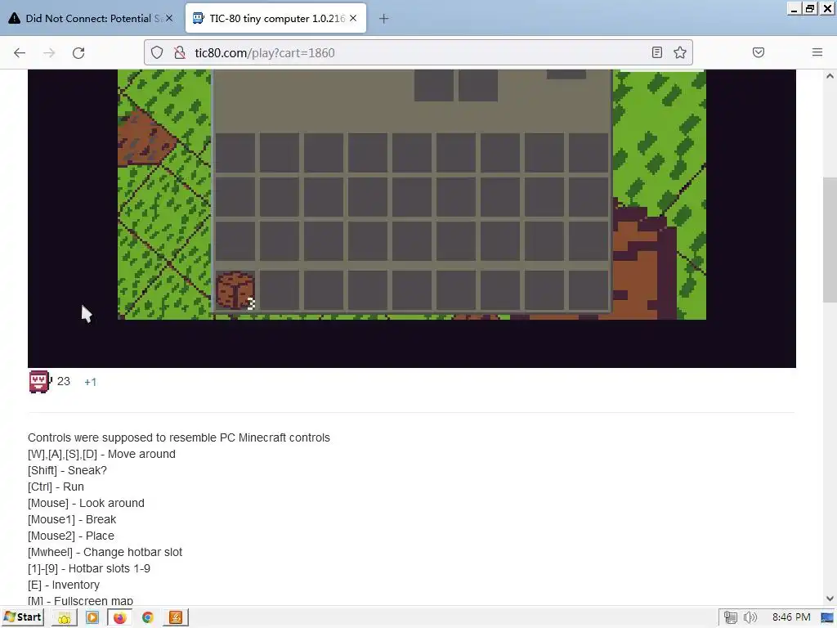Click the '[W],[A],[S],[D] - Move around' line
This screenshot has width=837, height=628.
[x=101, y=454]
